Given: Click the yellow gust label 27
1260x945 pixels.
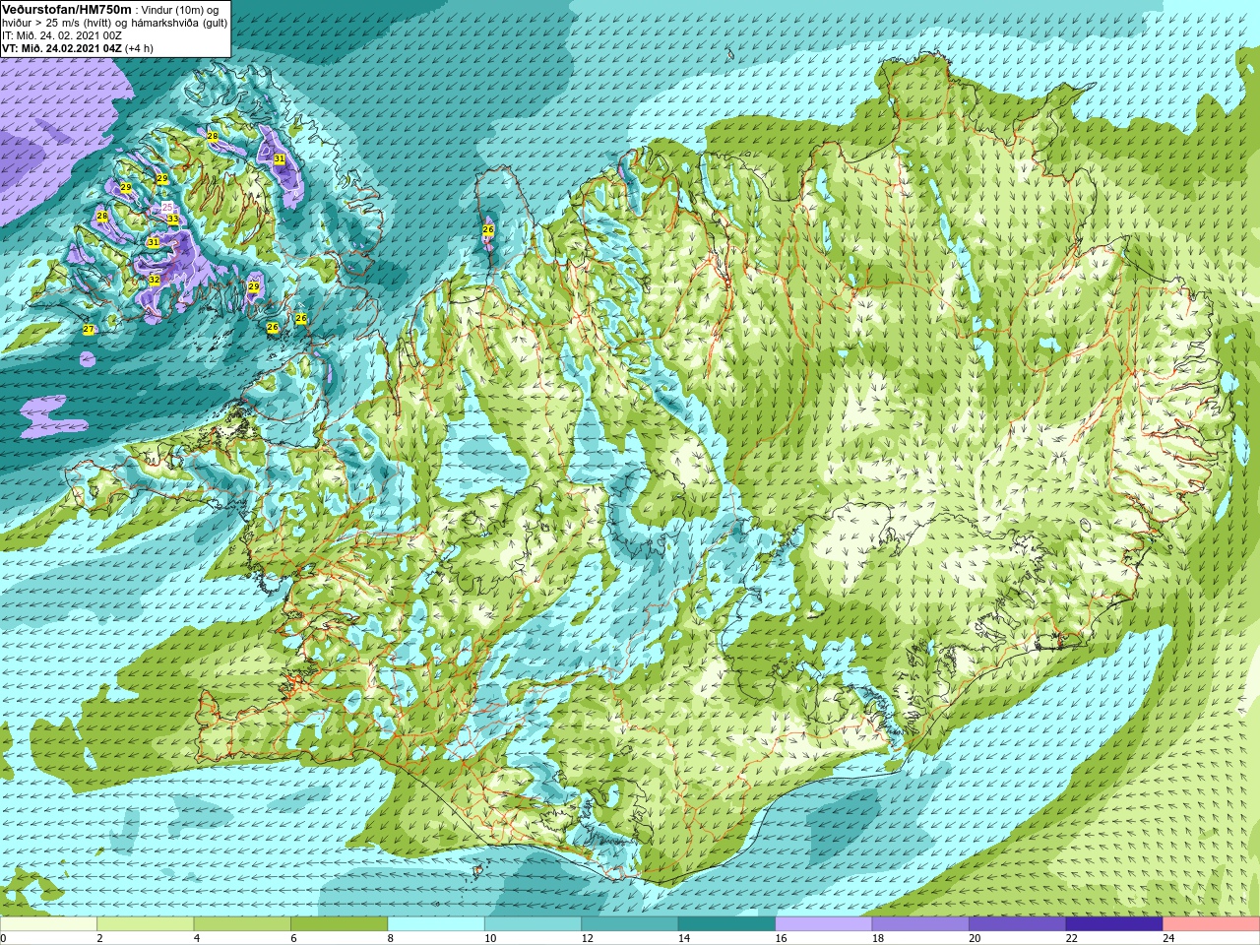Looking at the screenshot, I should pyautogui.click(x=89, y=330).
